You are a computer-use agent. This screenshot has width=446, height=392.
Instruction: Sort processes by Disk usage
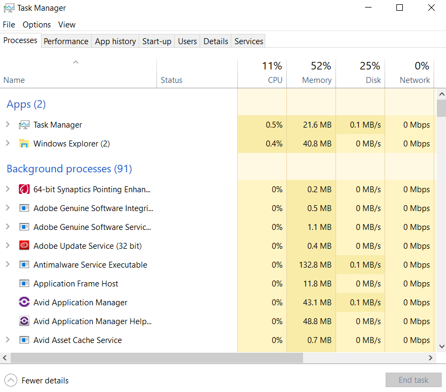[360, 73]
